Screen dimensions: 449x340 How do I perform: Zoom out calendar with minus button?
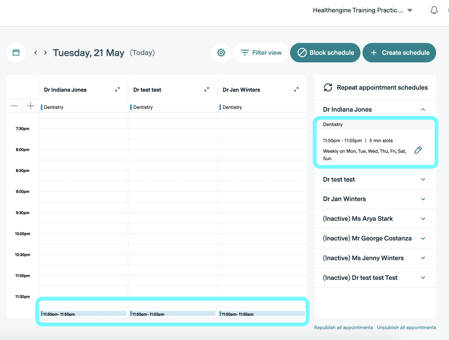coord(14,106)
